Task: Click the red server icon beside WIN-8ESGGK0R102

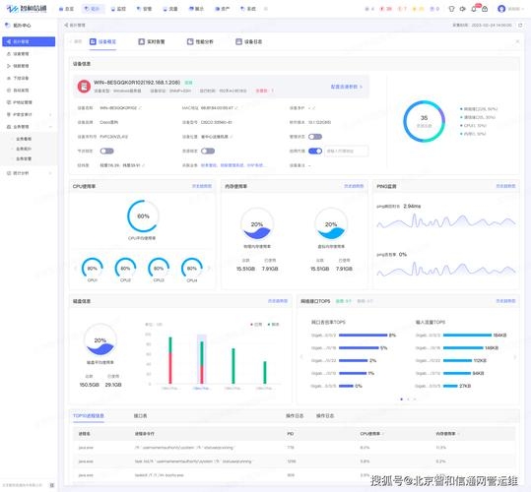Action: pos(84,87)
